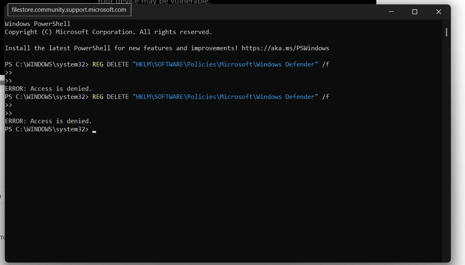Screen dimensions: 465x265
Task: Minimize the PowerShell window
Action: (391, 12)
